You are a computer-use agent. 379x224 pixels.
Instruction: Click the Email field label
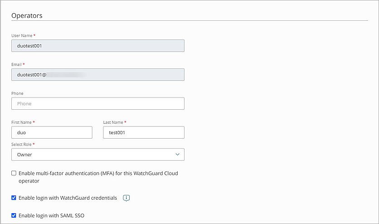17,64
